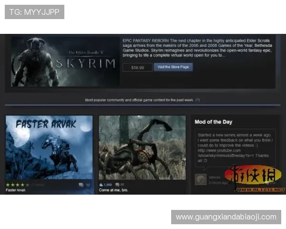Click the $59.99 price box
The image size is (286, 229).
tap(137, 68)
